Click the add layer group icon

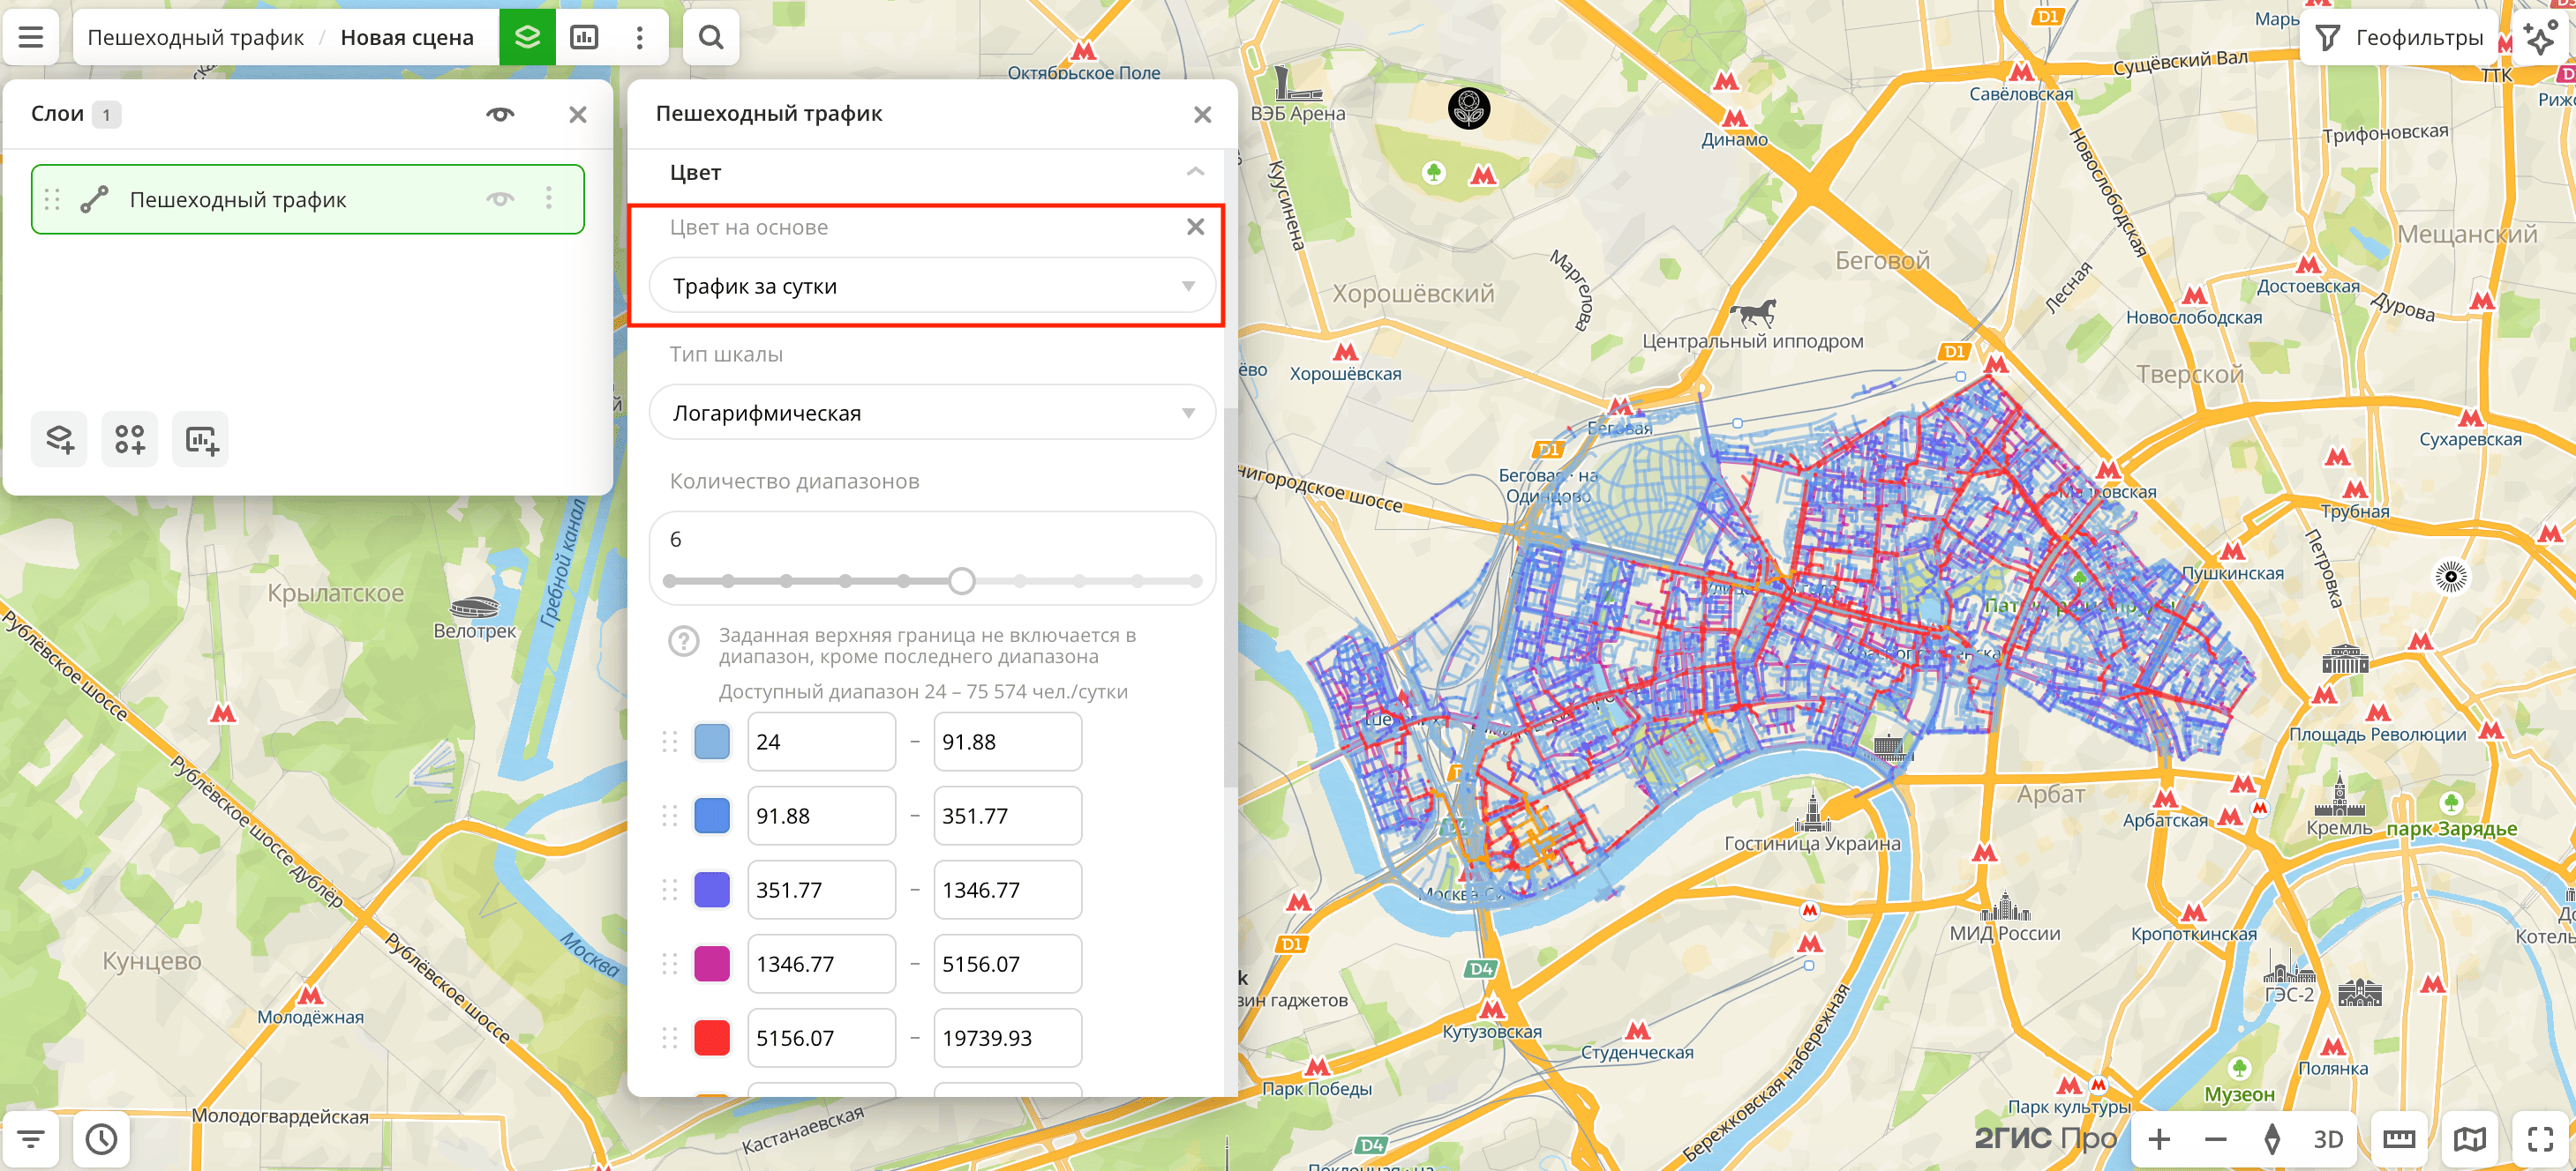(130, 438)
